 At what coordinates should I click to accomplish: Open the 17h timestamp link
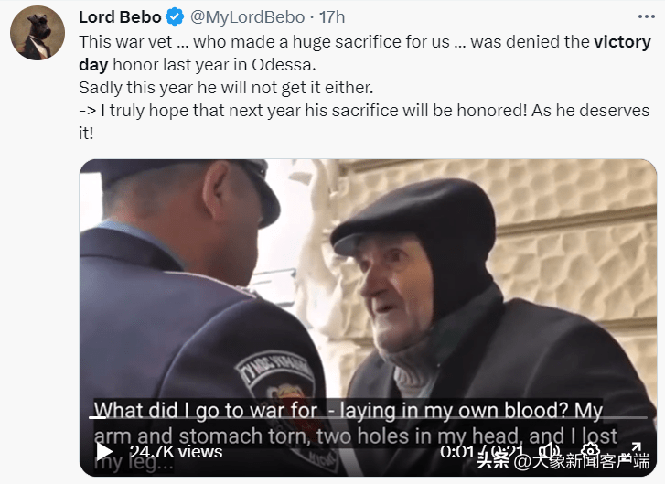tap(332, 17)
